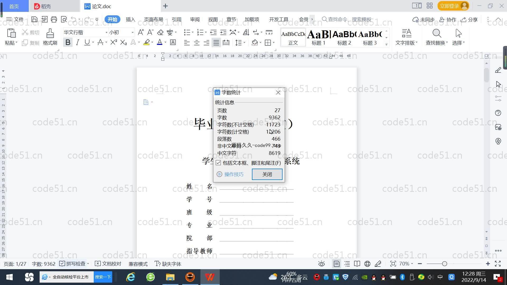Viewport: 507px width, 285px height.
Task: Apply superscript formatting
Action: click(x=114, y=42)
